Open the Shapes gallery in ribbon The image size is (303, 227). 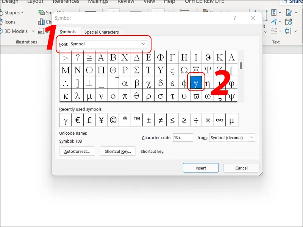pos(12,13)
